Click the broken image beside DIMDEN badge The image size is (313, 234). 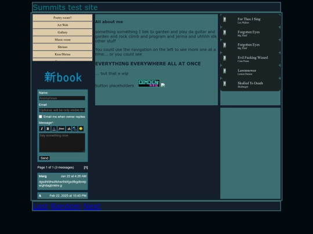[x=163, y=85]
